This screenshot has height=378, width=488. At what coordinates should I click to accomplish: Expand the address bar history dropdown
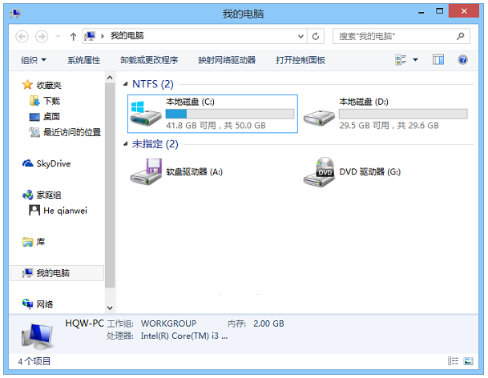tap(300, 36)
